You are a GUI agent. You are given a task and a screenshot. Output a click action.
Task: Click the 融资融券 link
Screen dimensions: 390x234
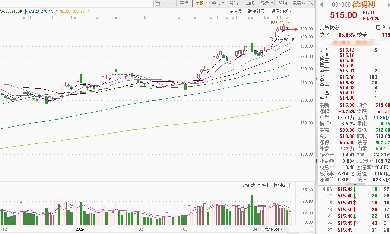[256, 11]
